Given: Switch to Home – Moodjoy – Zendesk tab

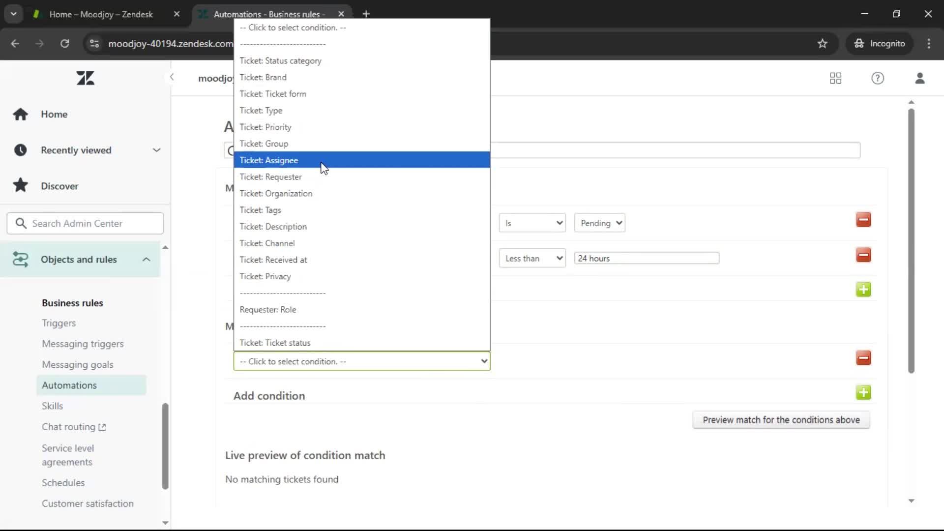Looking at the screenshot, I should [x=101, y=14].
